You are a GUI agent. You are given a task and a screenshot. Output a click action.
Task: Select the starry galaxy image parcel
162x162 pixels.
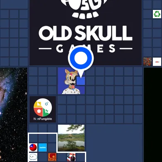pyautogui.click(x=14, y=115)
